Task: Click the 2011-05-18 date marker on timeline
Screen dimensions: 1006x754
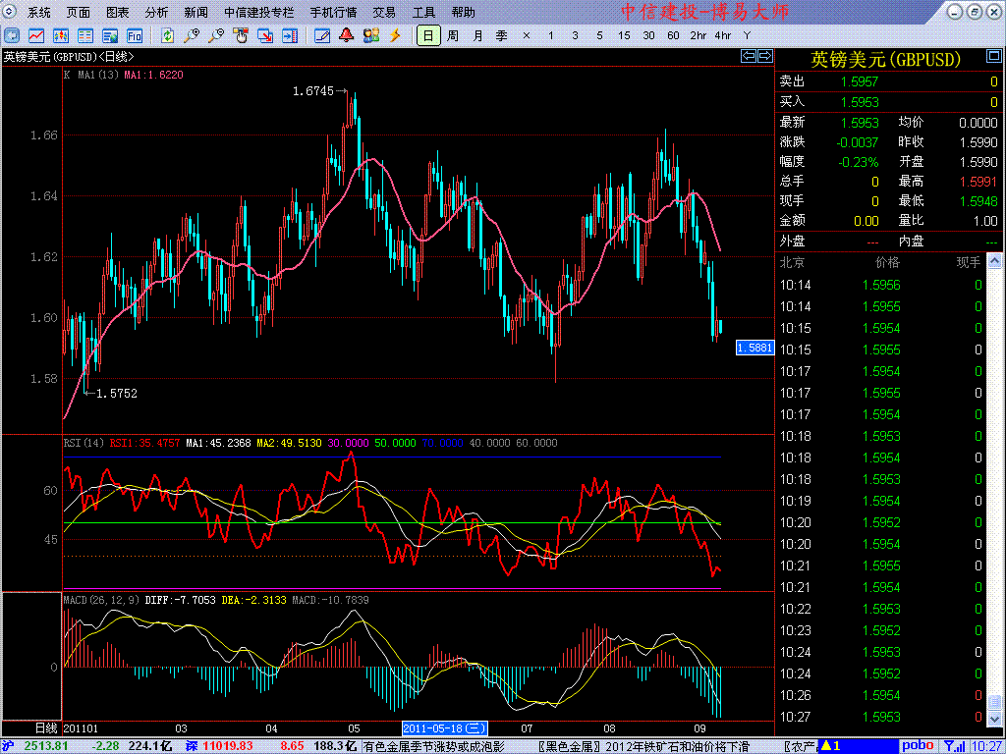Action: tap(445, 728)
